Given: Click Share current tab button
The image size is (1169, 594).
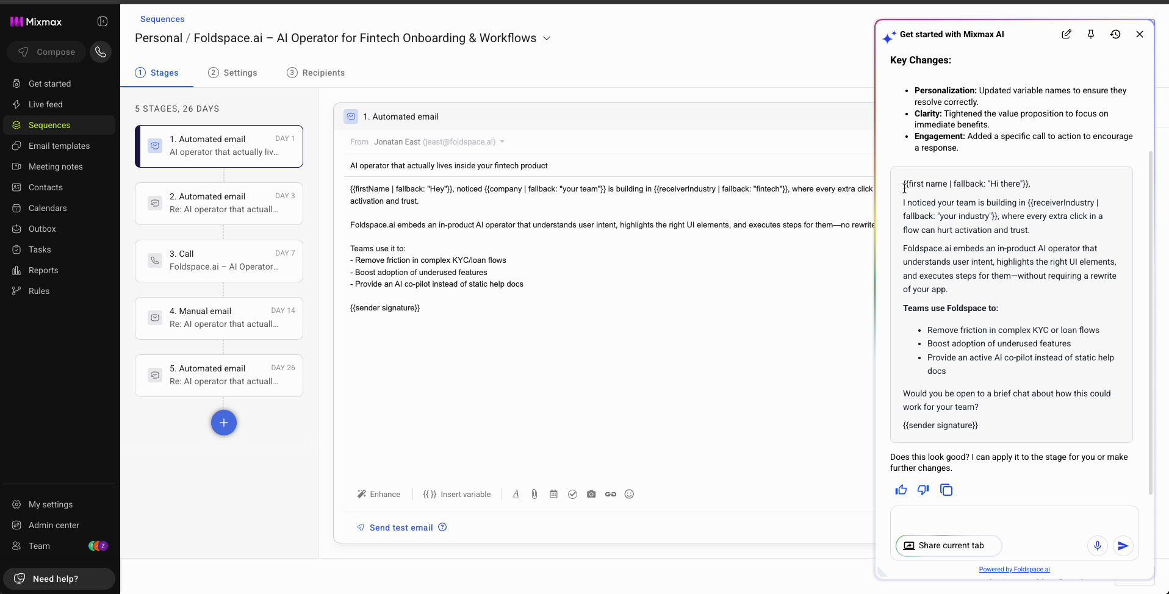Looking at the screenshot, I should (x=949, y=546).
